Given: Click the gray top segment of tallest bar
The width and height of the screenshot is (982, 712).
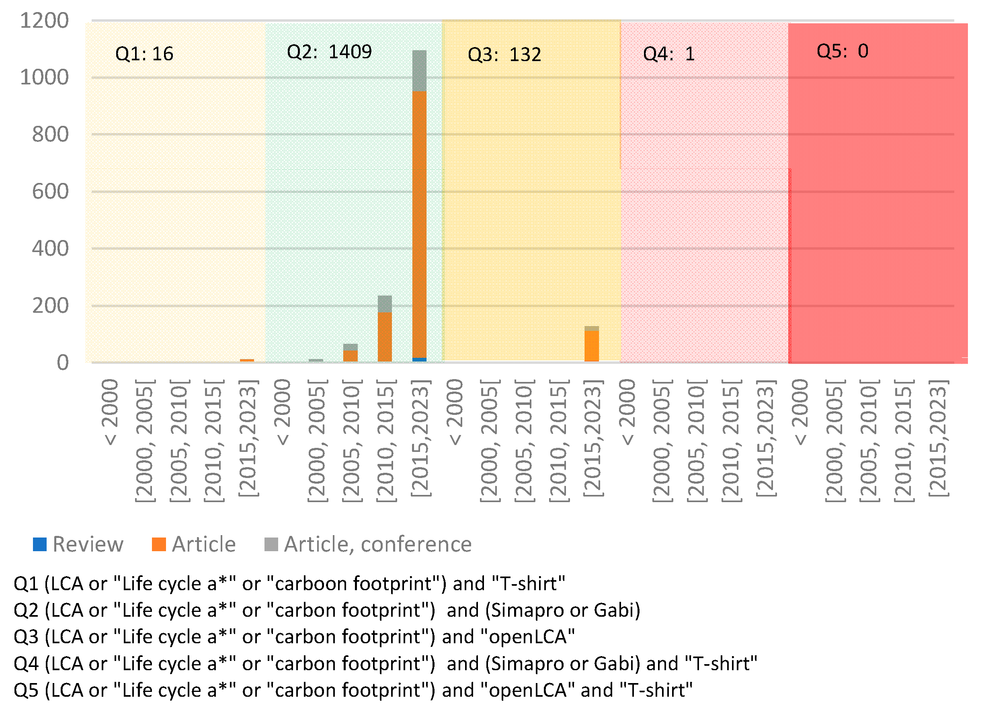Looking at the screenshot, I should tap(420, 71).
